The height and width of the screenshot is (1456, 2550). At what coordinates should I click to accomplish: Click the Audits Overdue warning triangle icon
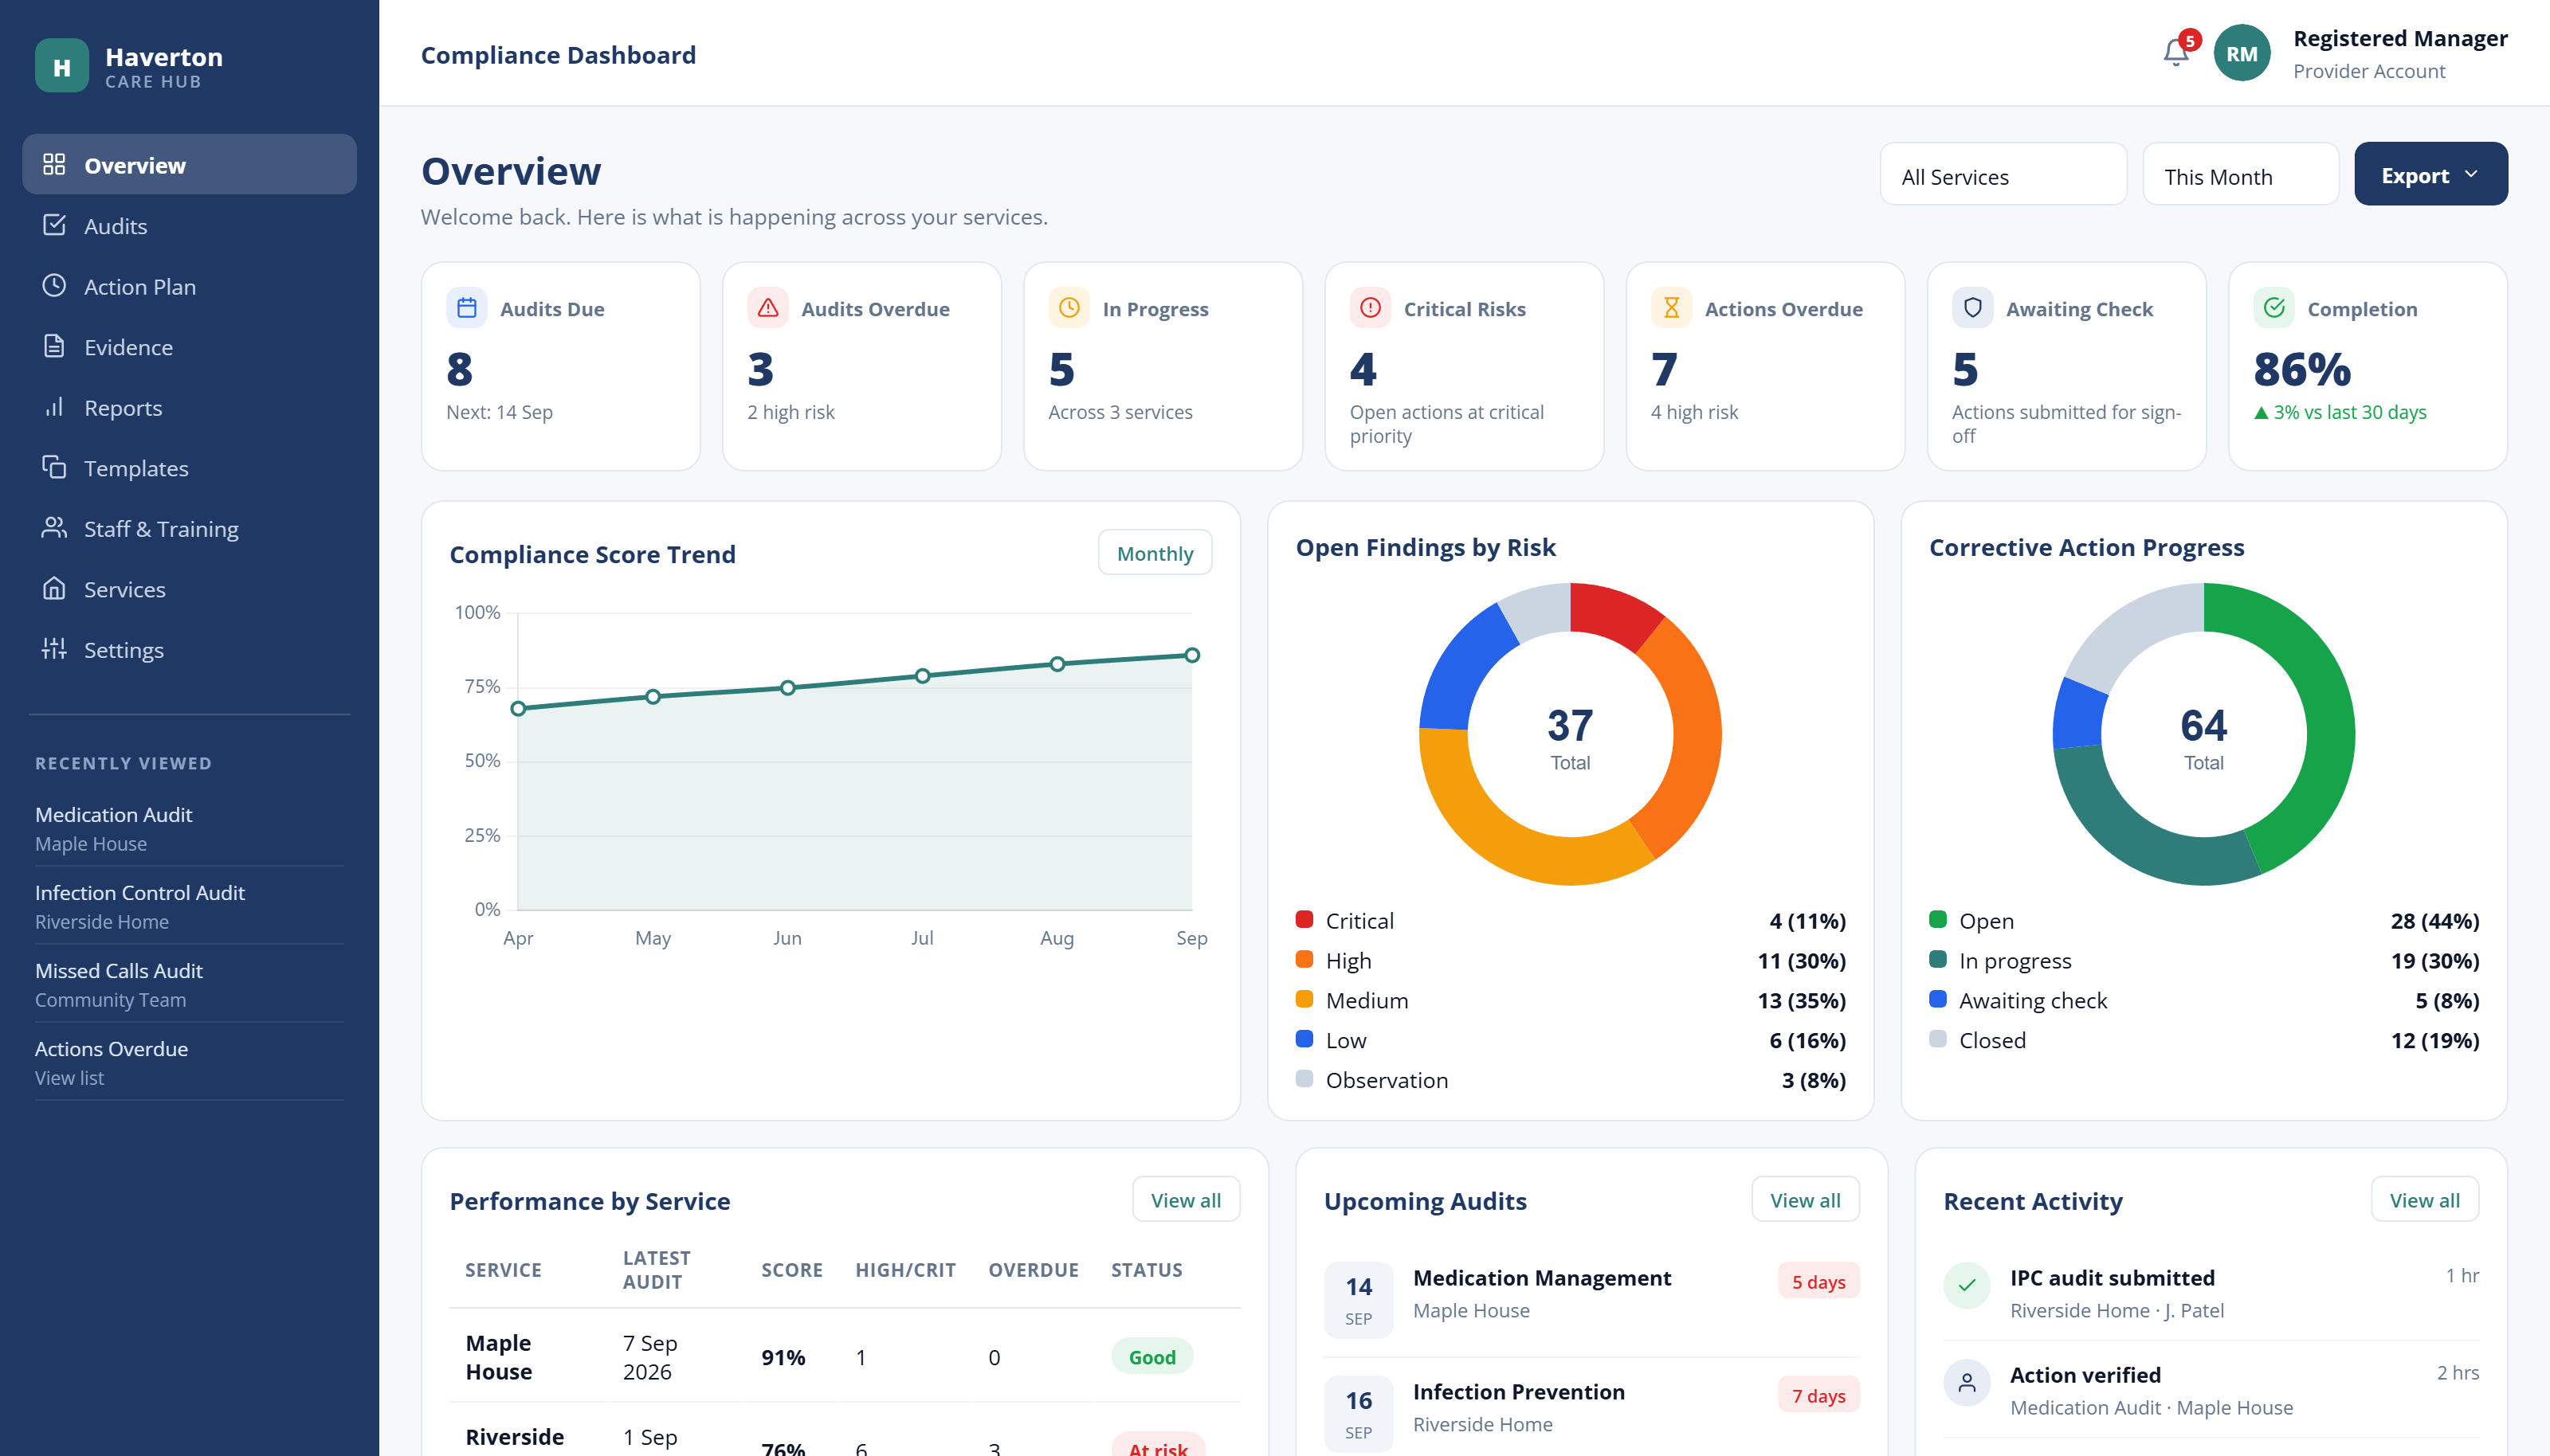767,308
